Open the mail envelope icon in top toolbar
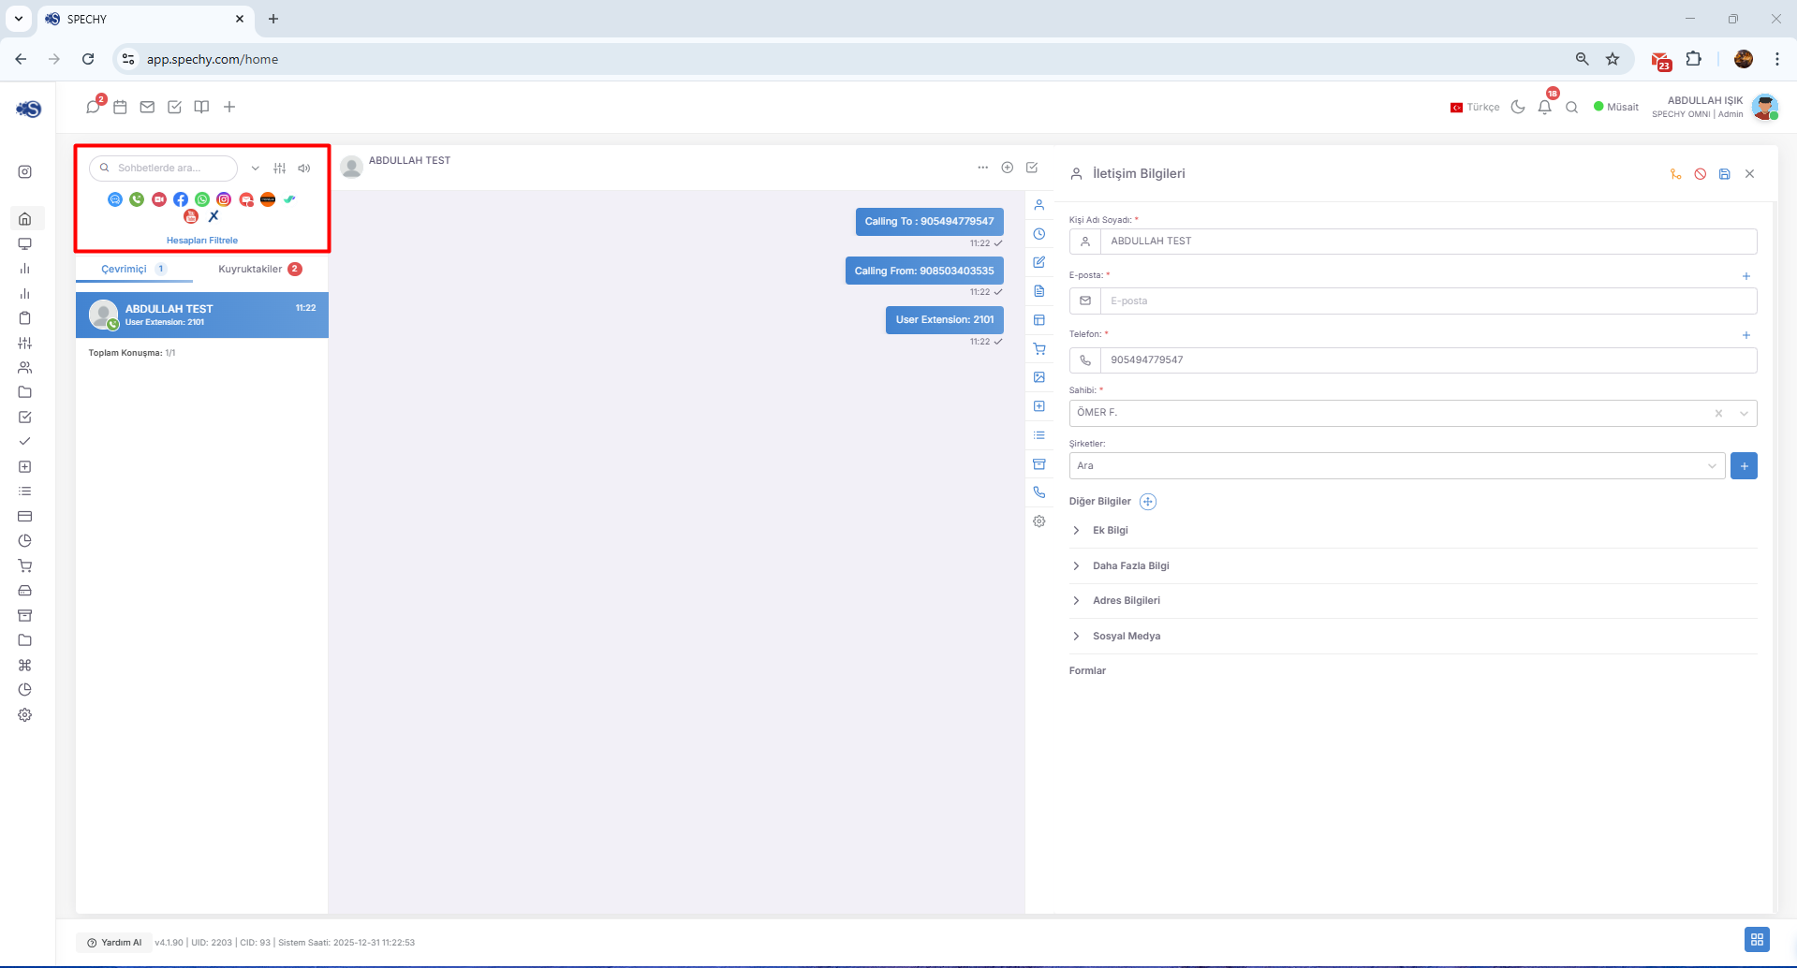1797x968 pixels. [147, 107]
